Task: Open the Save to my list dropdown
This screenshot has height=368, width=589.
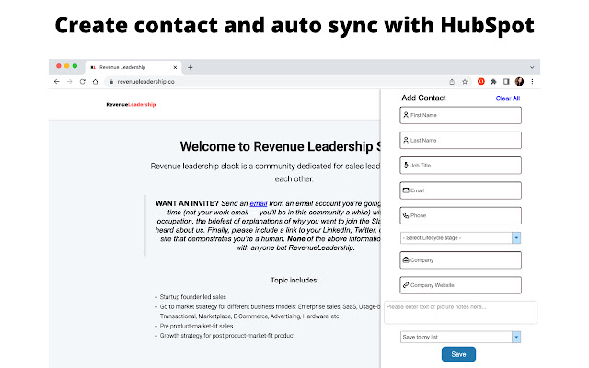Action: point(460,337)
